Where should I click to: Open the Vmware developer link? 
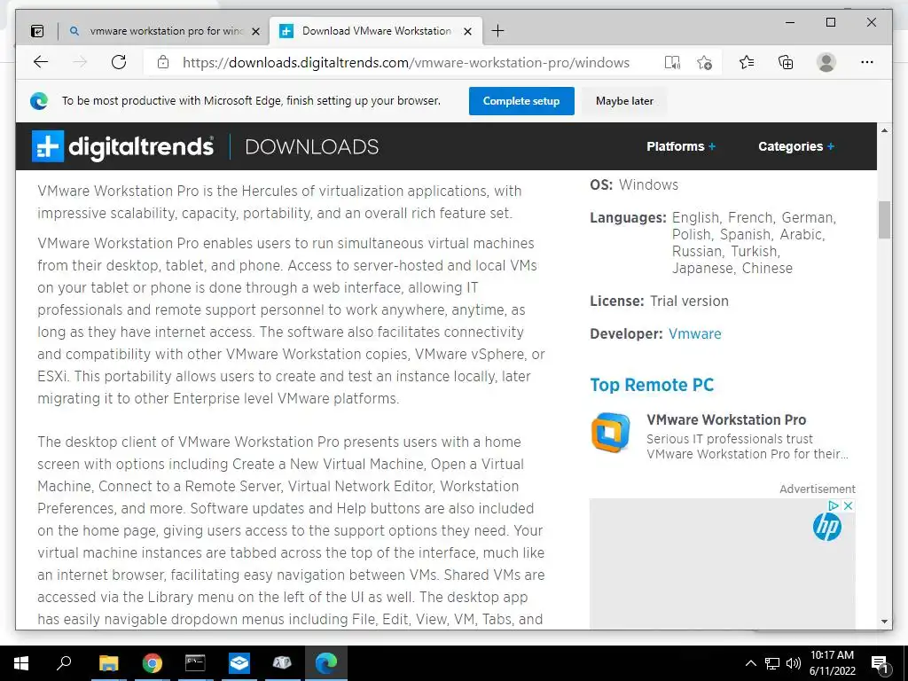[695, 334]
